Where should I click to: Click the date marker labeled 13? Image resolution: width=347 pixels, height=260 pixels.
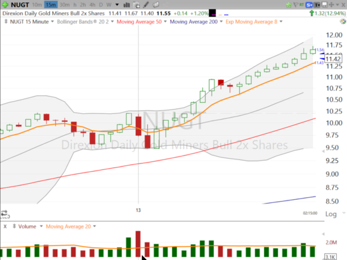click(138, 210)
